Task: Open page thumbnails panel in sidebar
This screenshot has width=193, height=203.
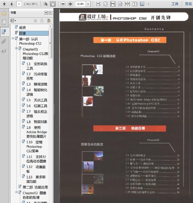Action: [x=4, y=22]
